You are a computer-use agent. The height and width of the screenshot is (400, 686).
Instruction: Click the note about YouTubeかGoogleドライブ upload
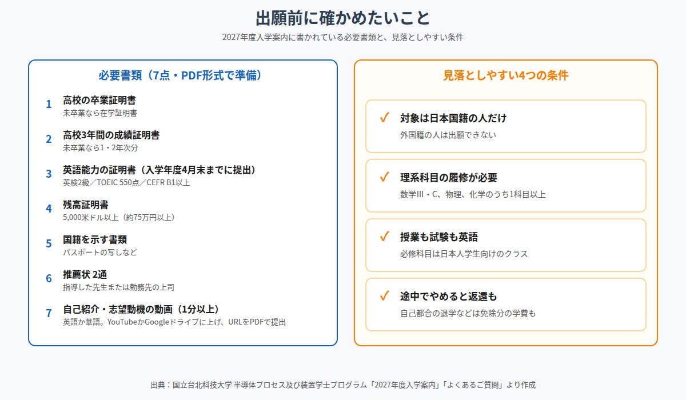tap(174, 322)
